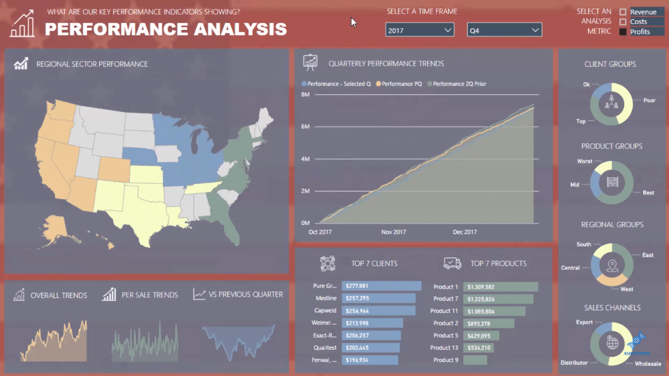Click the Top 7 Clients network icon

click(328, 263)
